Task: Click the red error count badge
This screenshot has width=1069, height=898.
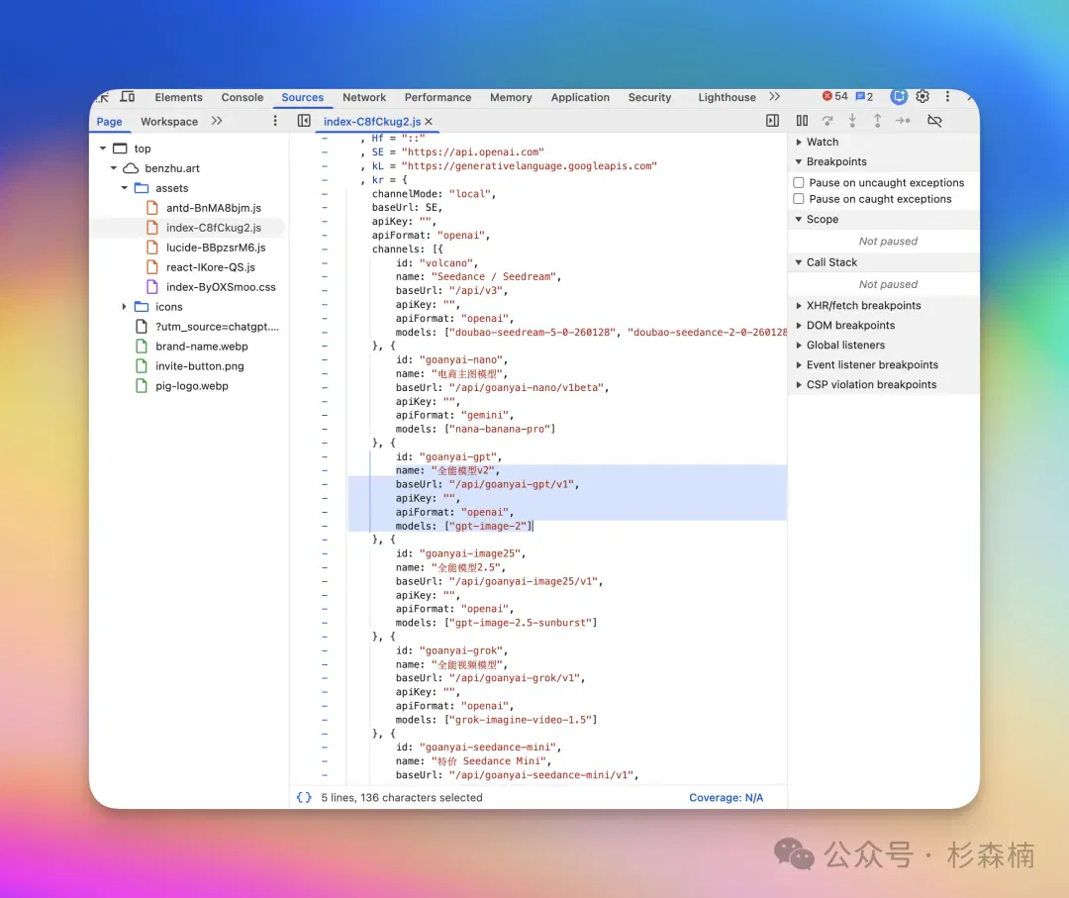Action: pyautogui.click(x=834, y=97)
